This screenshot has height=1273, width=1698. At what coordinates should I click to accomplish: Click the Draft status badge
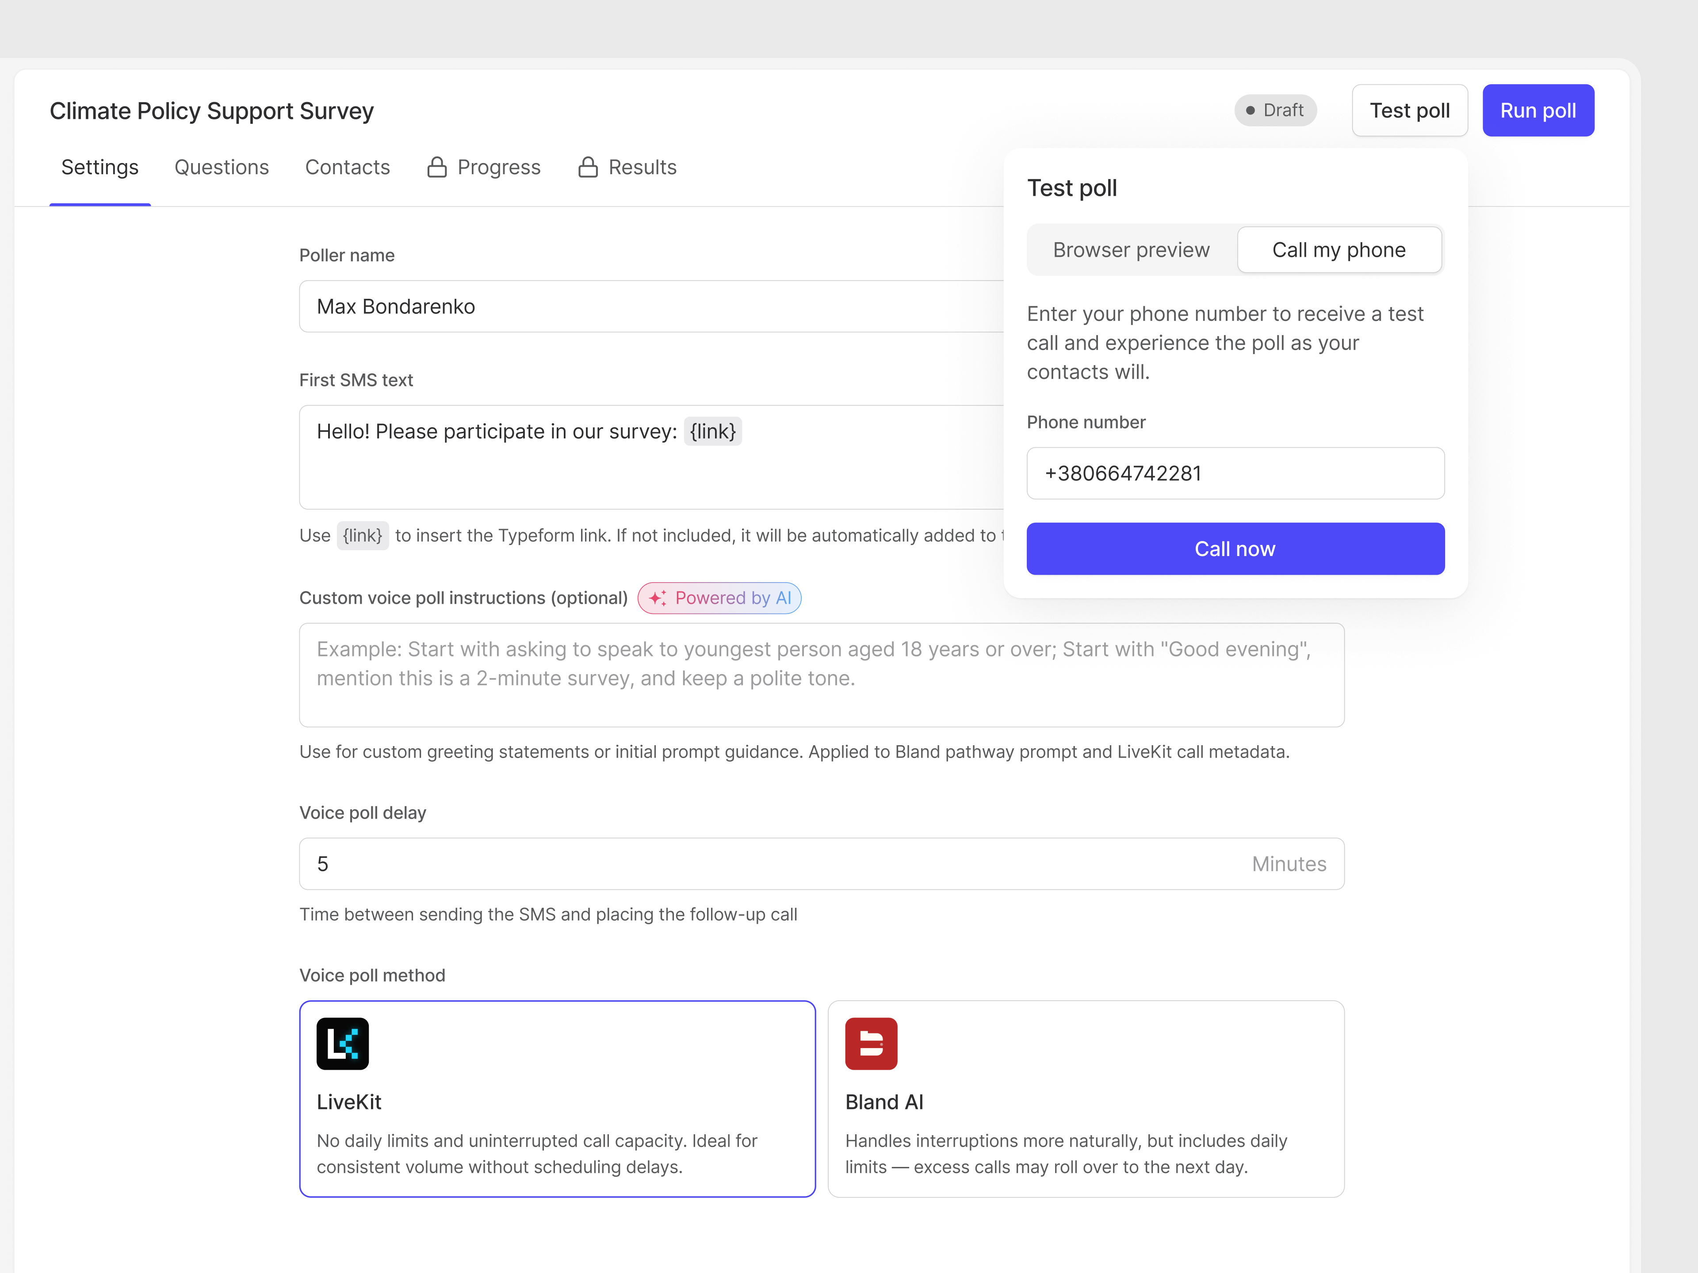[x=1276, y=111]
